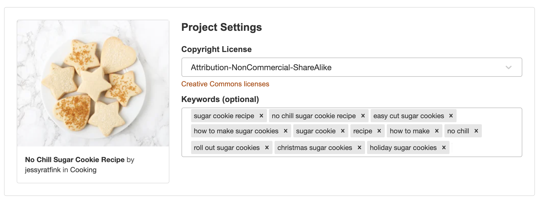Remove the 'sugar cookie recipe' keyword tag
Viewport: 542px width, 203px height.
261,116
